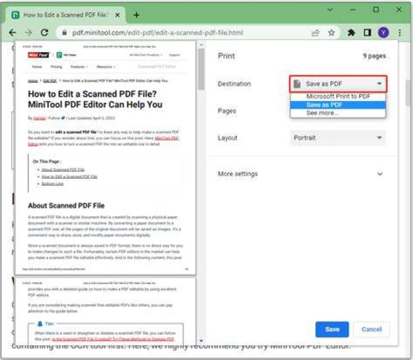Click the Cancel button
413x360 pixels.
371,329
